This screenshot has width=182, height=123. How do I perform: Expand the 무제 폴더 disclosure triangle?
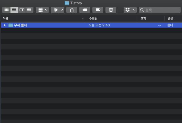5,25
